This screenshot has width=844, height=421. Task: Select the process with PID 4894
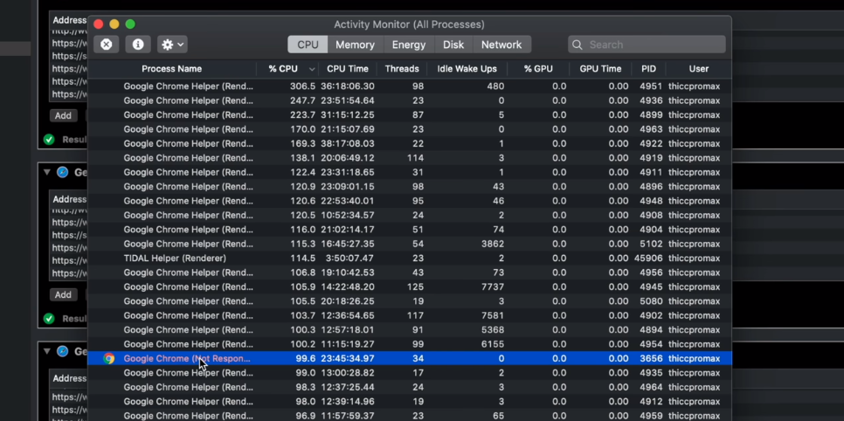(410, 330)
